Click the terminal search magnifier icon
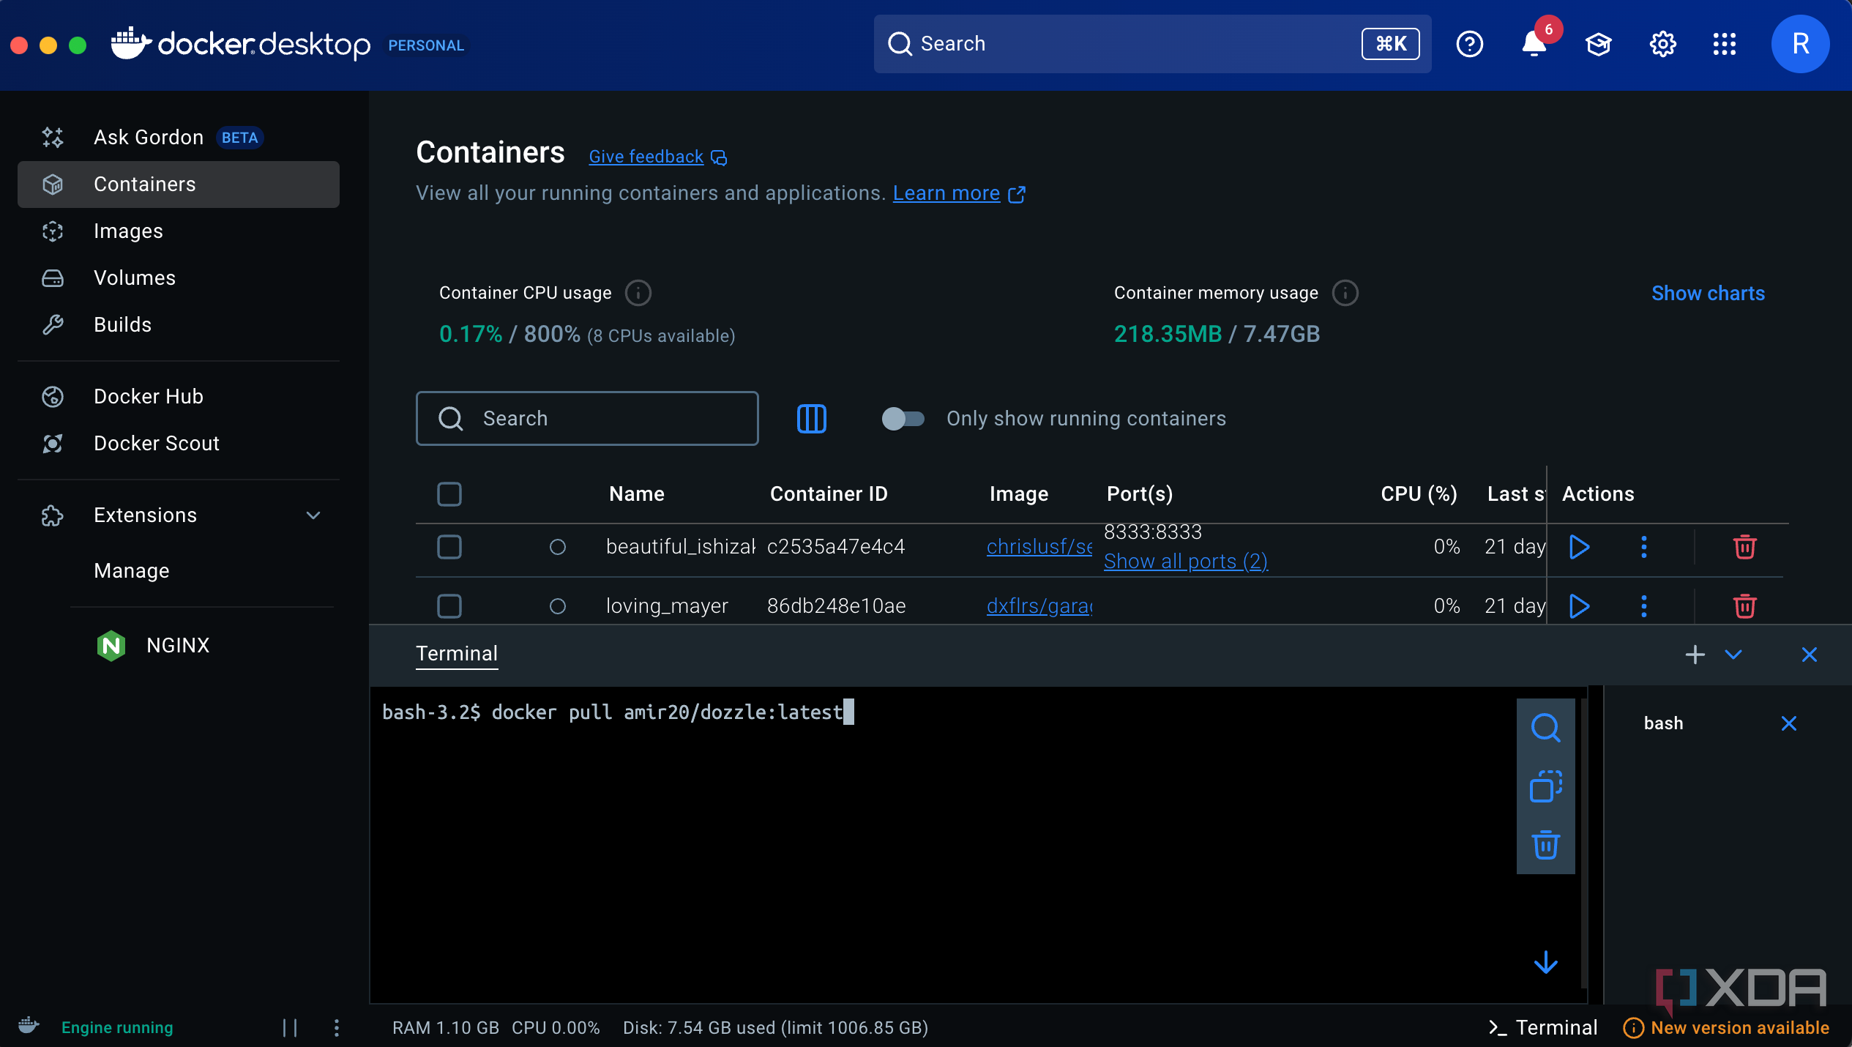1852x1047 pixels. click(x=1545, y=728)
